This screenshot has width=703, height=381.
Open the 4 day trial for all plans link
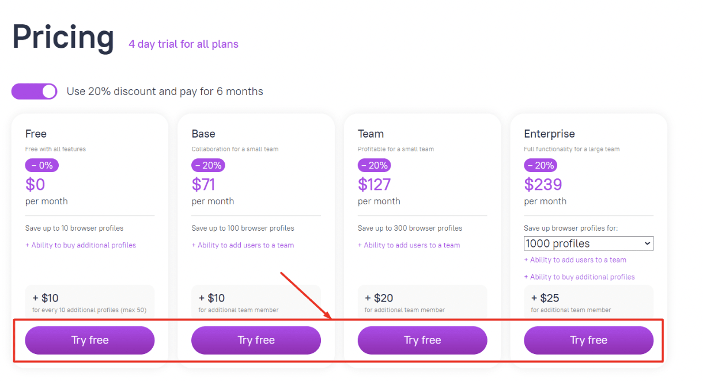click(x=183, y=44)
